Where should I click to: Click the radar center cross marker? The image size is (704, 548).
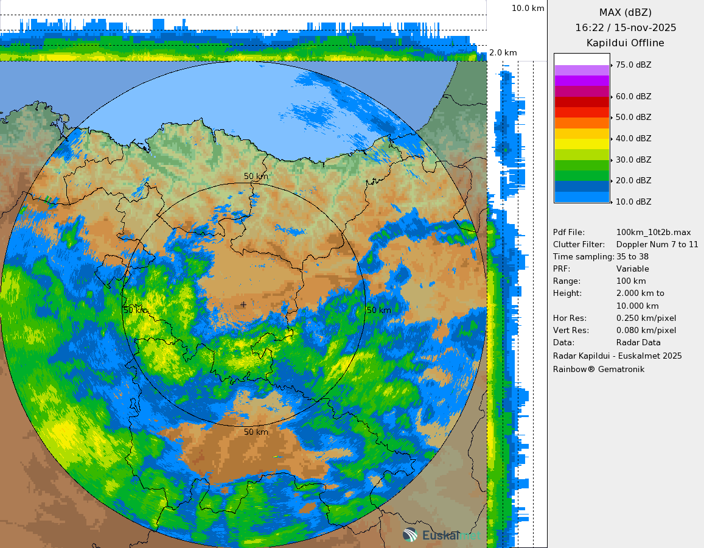[243, 304]
